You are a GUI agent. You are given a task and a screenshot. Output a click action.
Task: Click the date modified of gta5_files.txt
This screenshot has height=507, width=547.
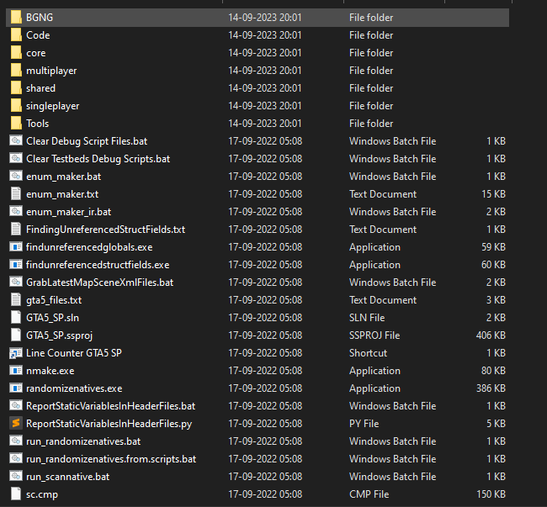tap(265, 299)
